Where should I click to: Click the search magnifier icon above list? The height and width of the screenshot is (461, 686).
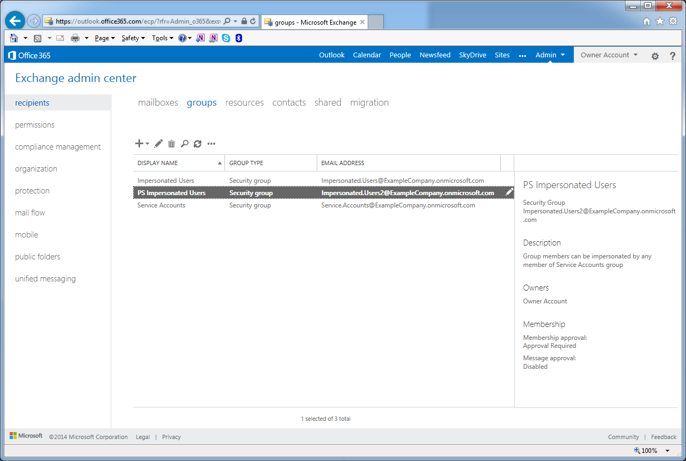pyautogui.click(x=184, y=144)
